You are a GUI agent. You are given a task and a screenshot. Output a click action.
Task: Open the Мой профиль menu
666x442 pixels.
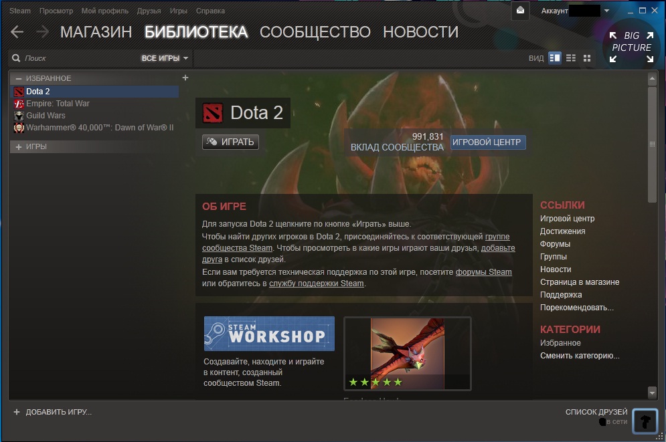coord(104,11)
